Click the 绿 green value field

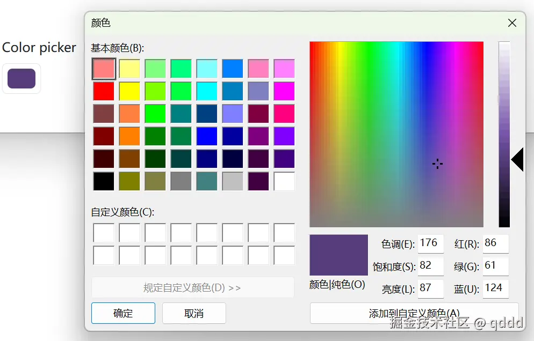pyautogui.click(x=495, y=266)
